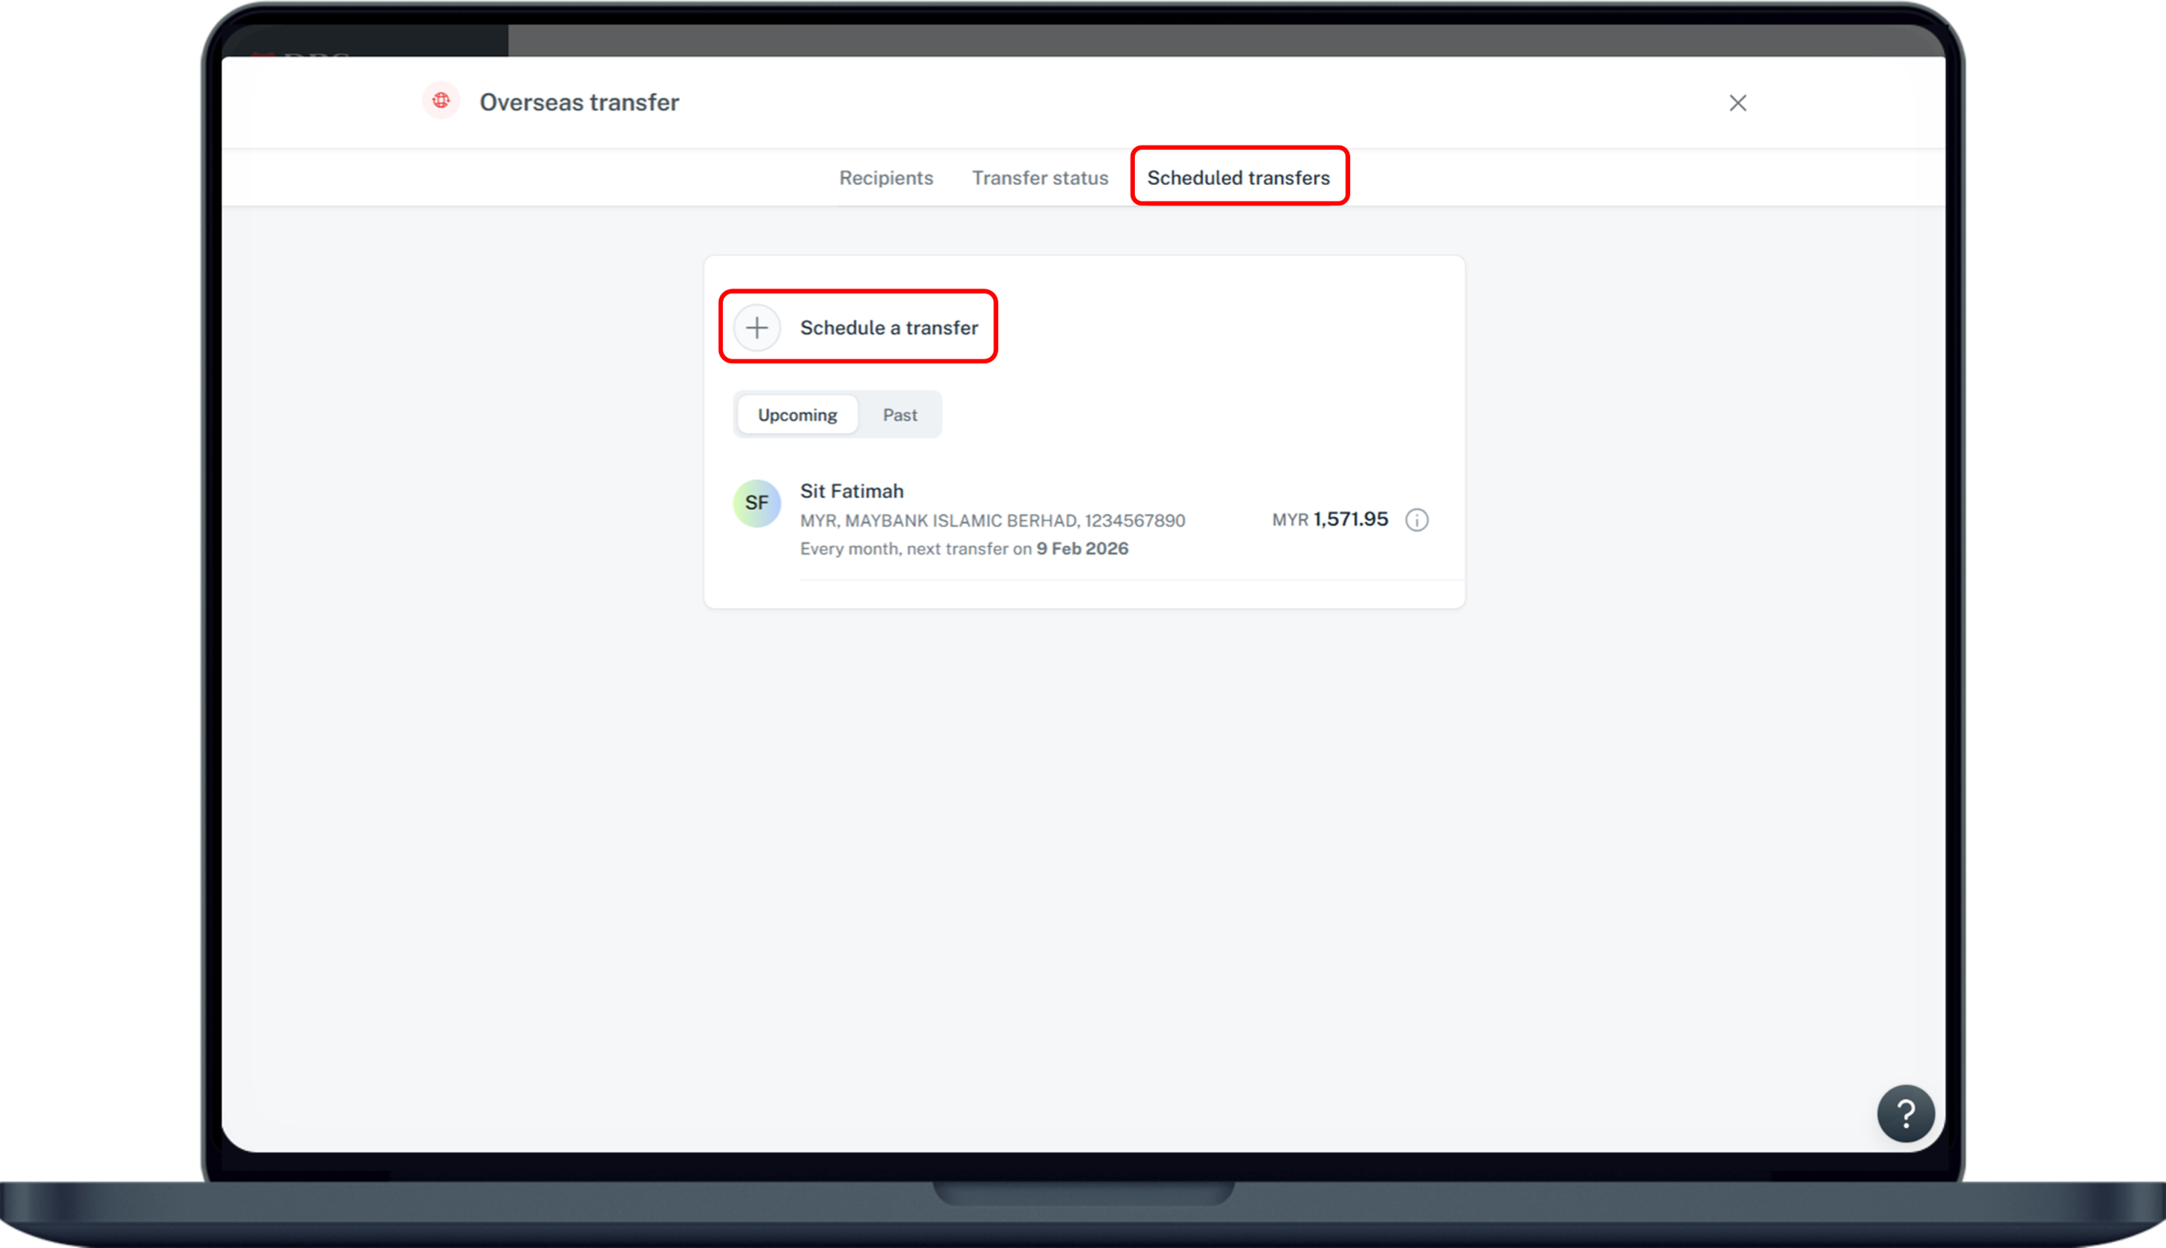Click the dimmed grey backdrop above the dialog
The height and width of the screenshot is (1248, 2166).
point(1200,39)
